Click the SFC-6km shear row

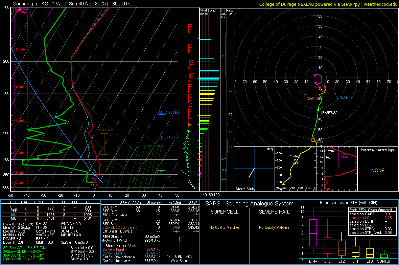[151, 220]
